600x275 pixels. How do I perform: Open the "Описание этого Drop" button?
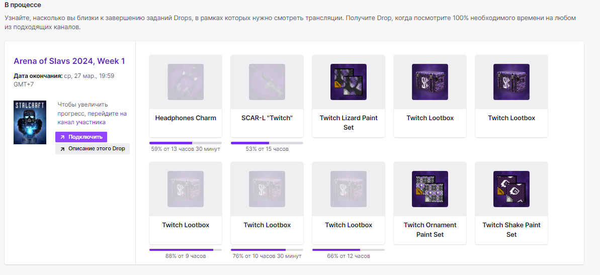93,149
